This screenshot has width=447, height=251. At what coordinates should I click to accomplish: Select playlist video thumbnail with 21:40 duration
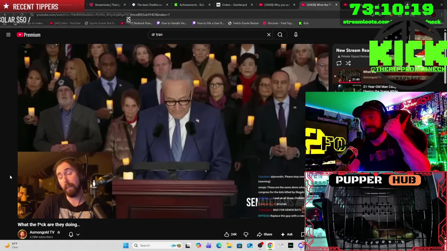(349, 76)
